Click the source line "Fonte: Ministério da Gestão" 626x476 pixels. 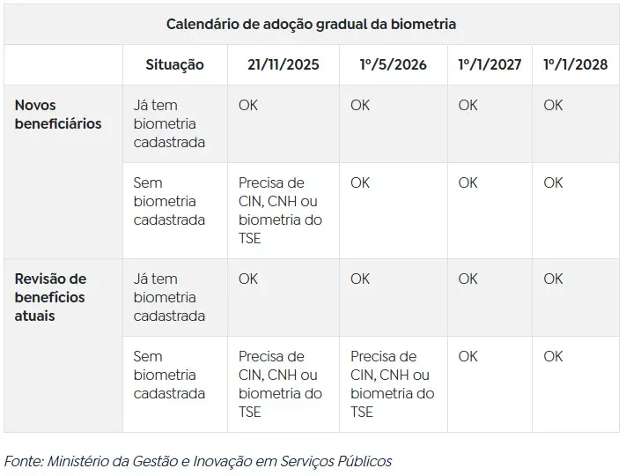[x=198, y=461]
